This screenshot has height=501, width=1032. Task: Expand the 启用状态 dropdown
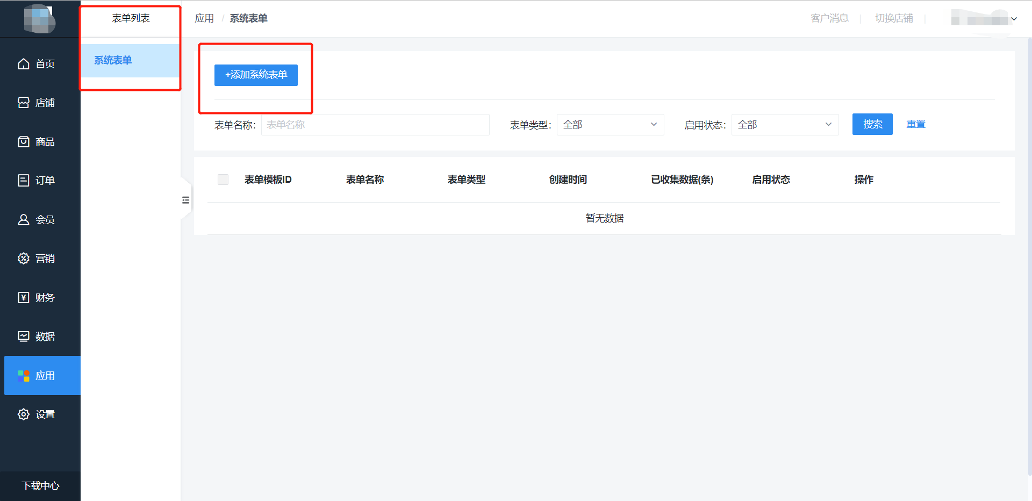pos(785,125)
